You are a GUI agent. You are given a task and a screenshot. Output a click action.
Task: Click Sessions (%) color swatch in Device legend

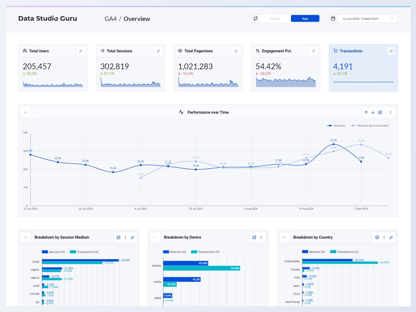coord(166,252)
